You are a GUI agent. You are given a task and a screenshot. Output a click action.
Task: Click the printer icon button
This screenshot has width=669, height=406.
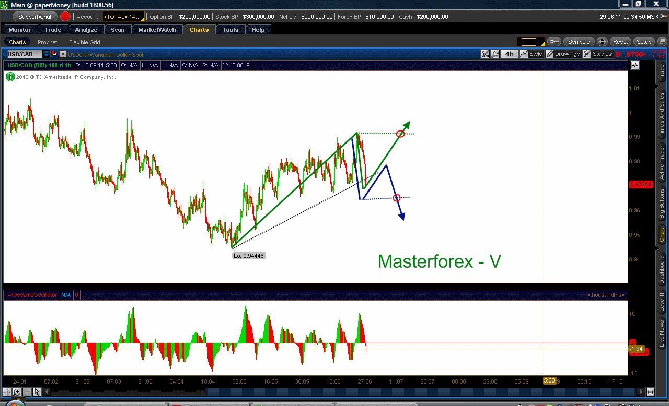pos(602,42)
